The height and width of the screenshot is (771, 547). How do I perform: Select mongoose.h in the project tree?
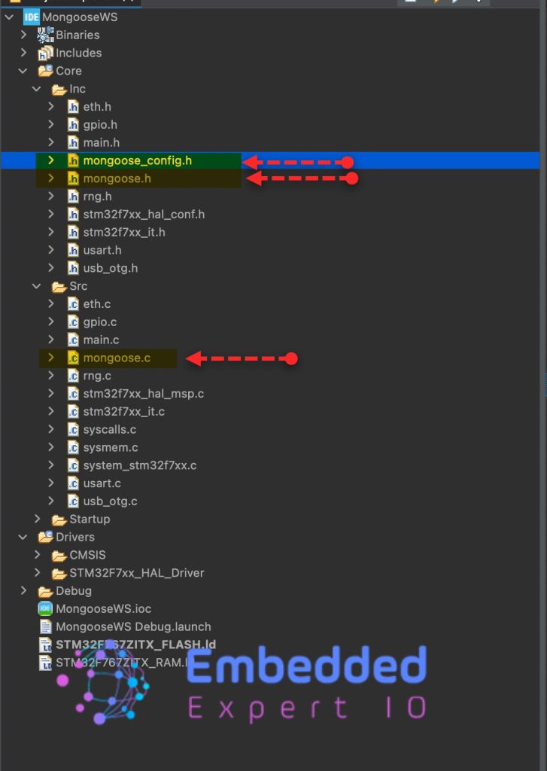click(x=117, y=178)
